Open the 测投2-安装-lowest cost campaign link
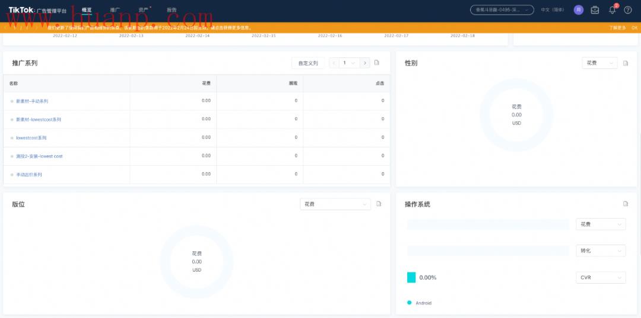 [x=39, y=156]
